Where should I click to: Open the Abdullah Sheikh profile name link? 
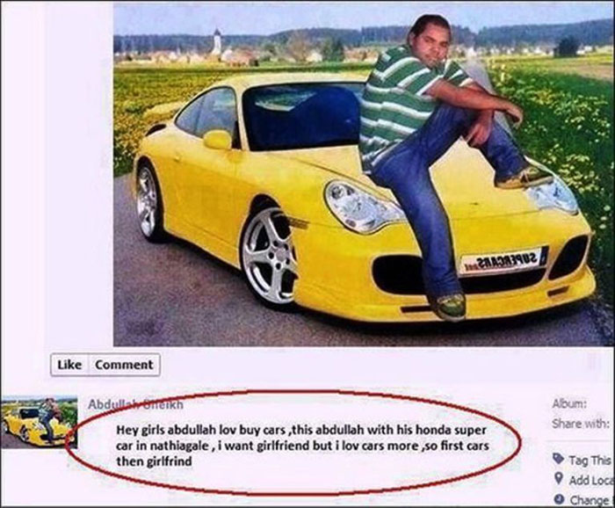135,404
